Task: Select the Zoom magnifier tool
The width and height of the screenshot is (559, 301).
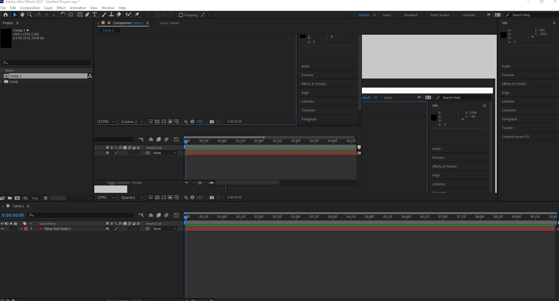Action: point(30,14)
